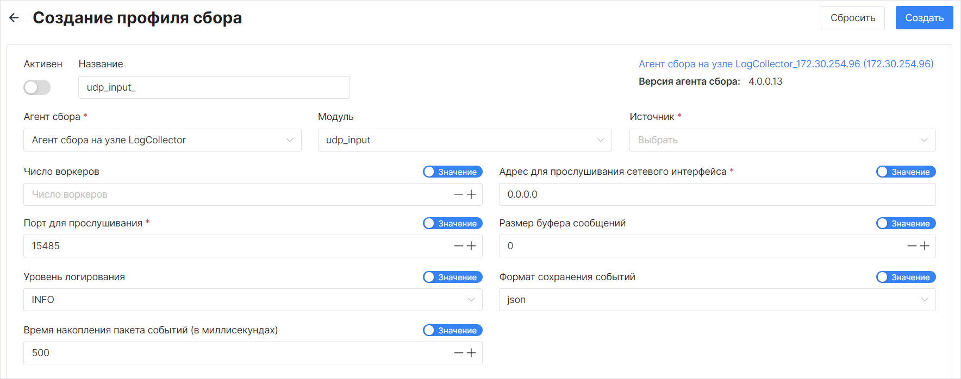Toggle Значение switch for Адрес для прослушивания
This screenshot has width=961, height=379.
(x=906, y=172)
